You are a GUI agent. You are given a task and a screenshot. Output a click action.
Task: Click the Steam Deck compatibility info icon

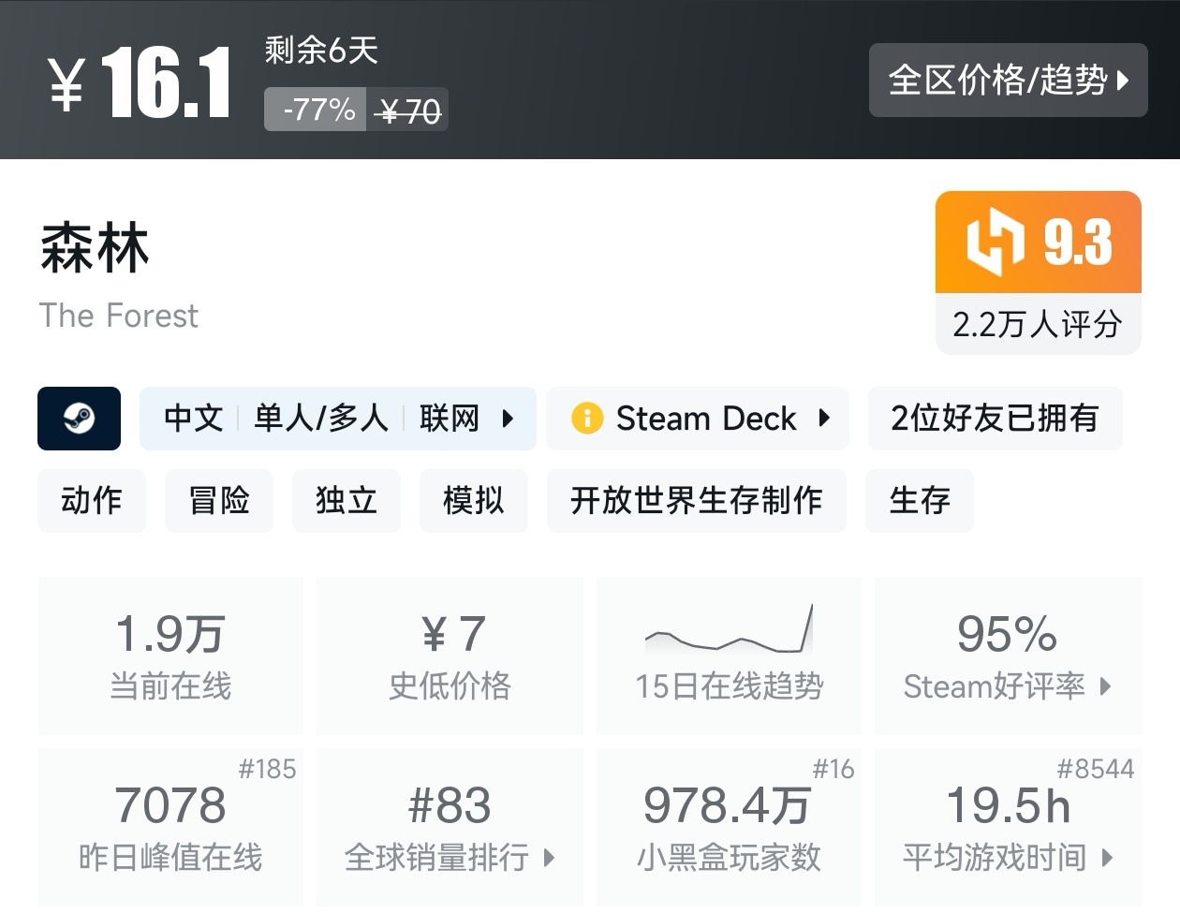(x=587, y=419)
